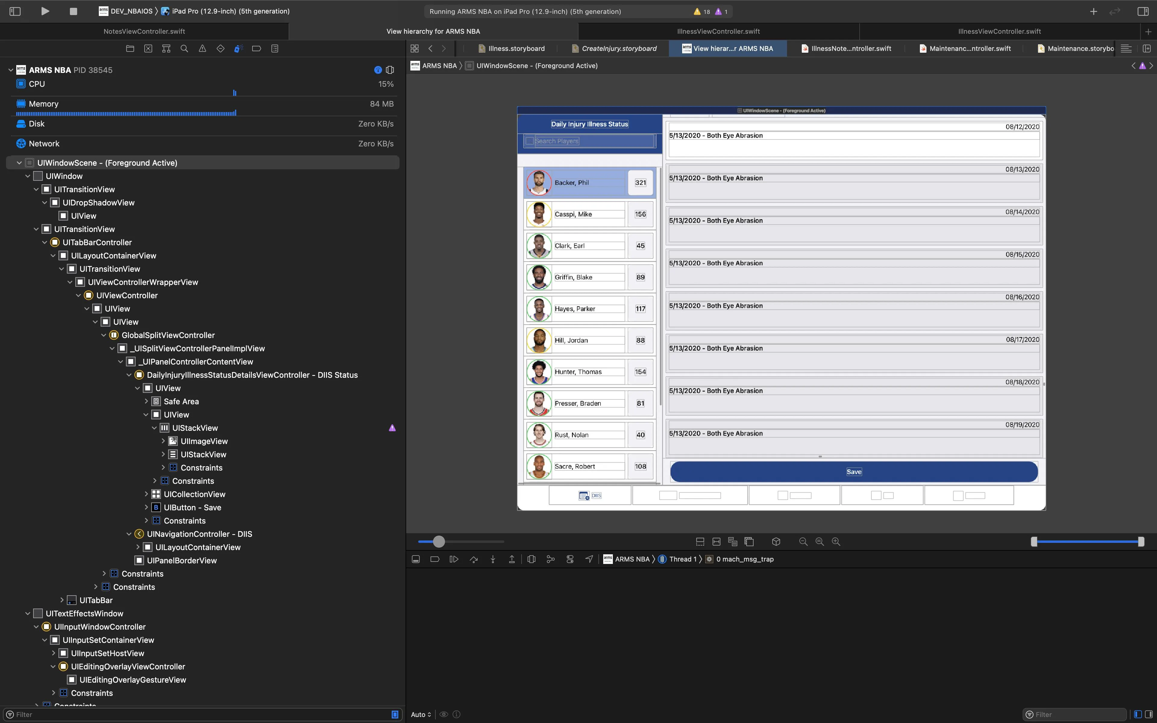This screenshot has width=1157, height=723.
Task: Click the Stop button in the toolbar
Action: tap(73, 11)
